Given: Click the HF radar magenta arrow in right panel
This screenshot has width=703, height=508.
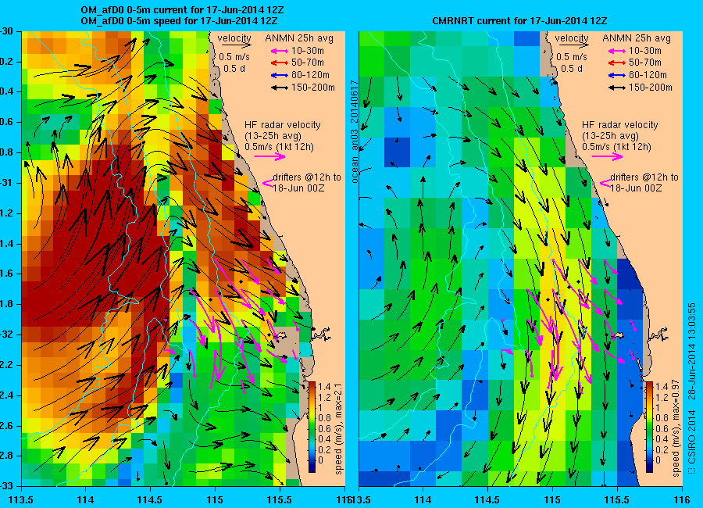Looking at the screenshot, I should coord(607,156).
